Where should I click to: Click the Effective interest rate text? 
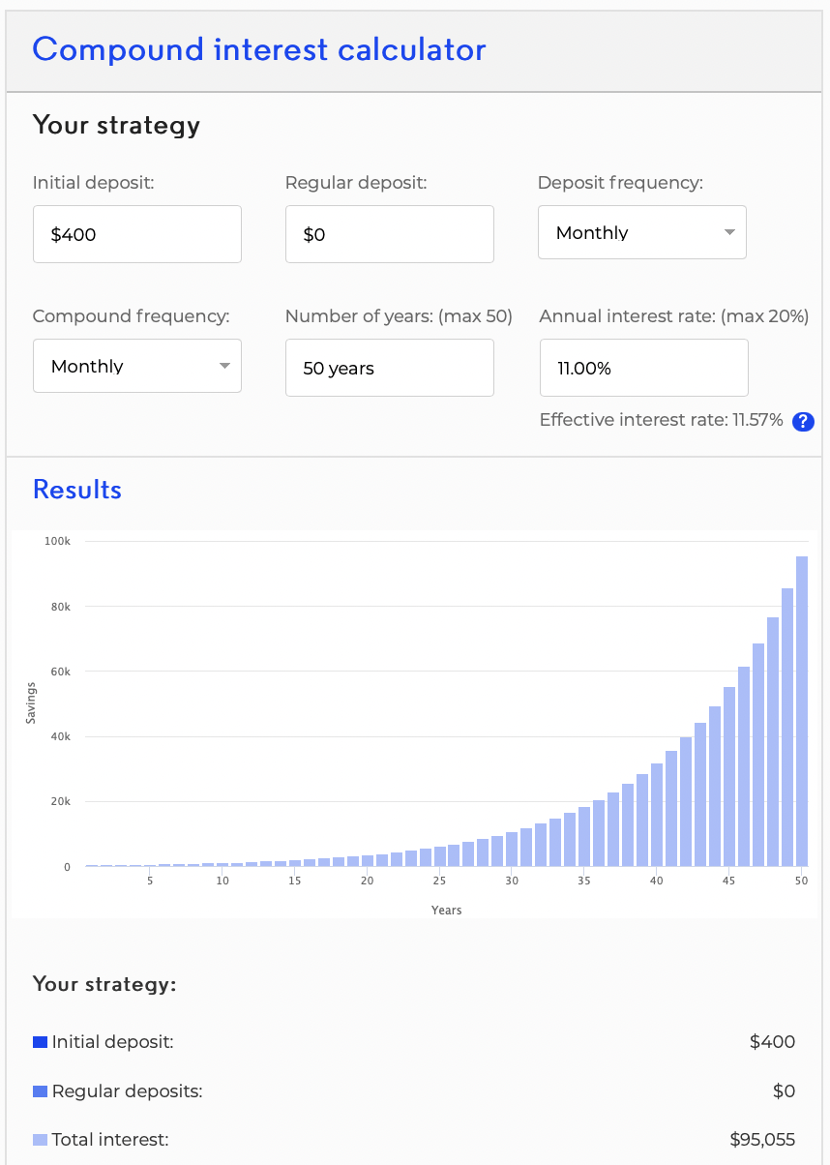point(661,420)
